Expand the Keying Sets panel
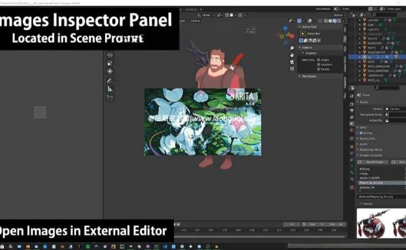 click(367, 139)
